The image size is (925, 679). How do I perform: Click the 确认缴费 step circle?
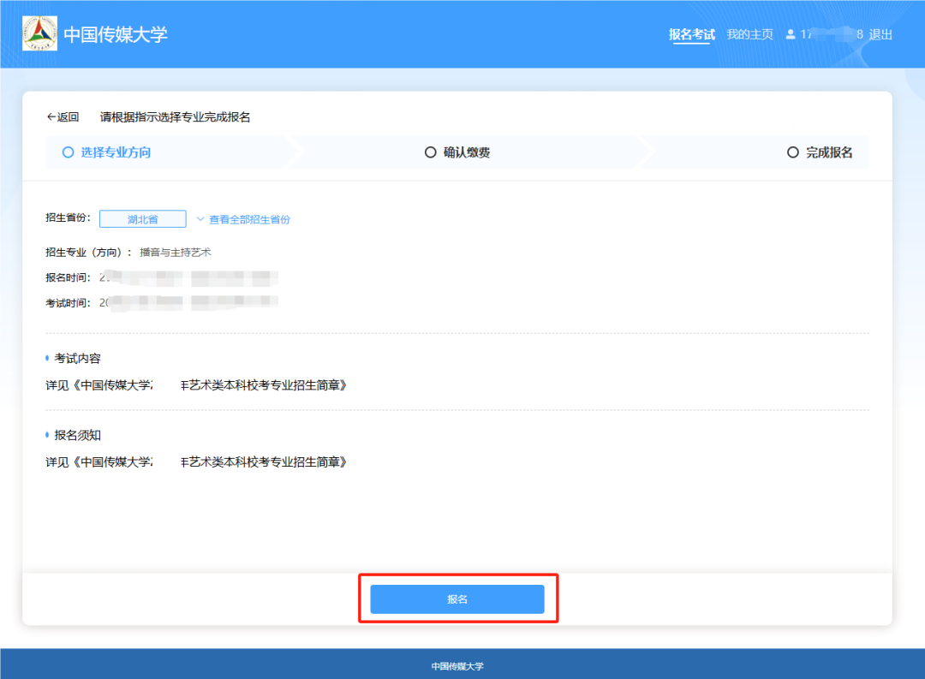tap(431, 152)
